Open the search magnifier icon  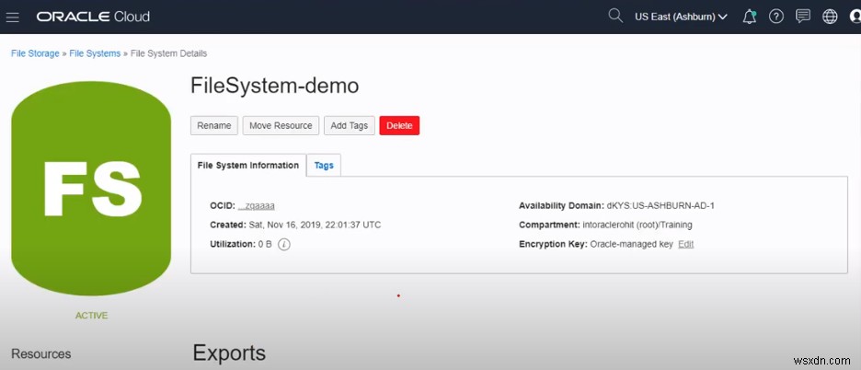pos(615,16)
